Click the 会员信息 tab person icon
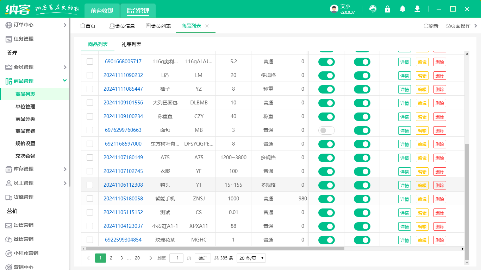Viewport: 481px width, 270px height. click(x=112, y=26)
